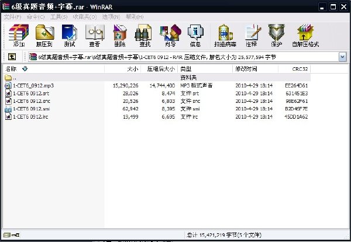Sort by 类型 column header
The width and height of the screenshot is (351, 242).
tap(205, 69)
